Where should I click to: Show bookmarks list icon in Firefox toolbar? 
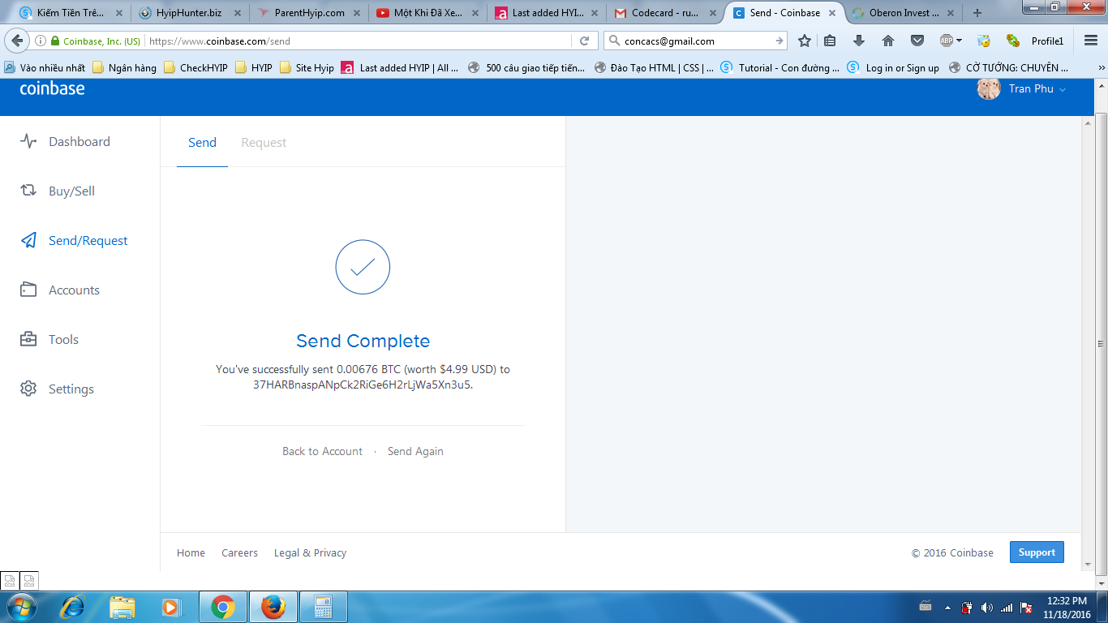830,41
